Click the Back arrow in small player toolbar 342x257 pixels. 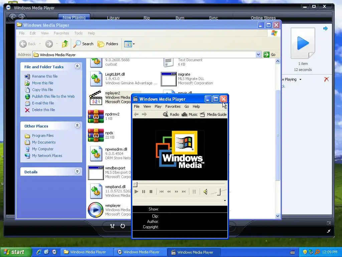click(x=136, y=114)
